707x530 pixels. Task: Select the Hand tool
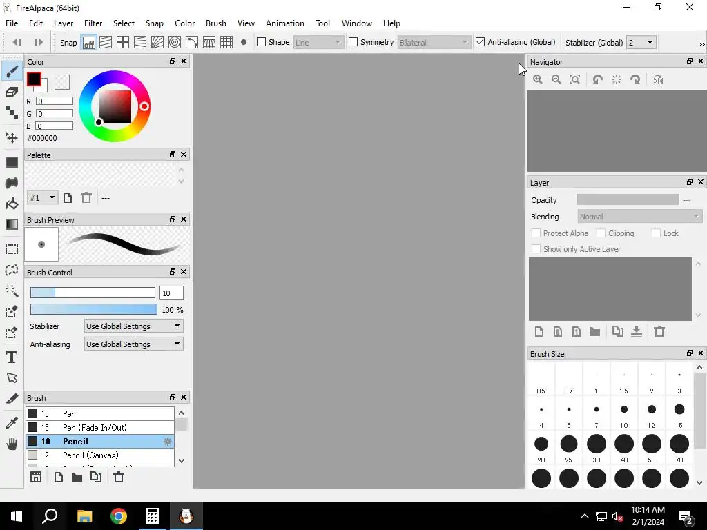pyautogui.click(x=12, y=444)
